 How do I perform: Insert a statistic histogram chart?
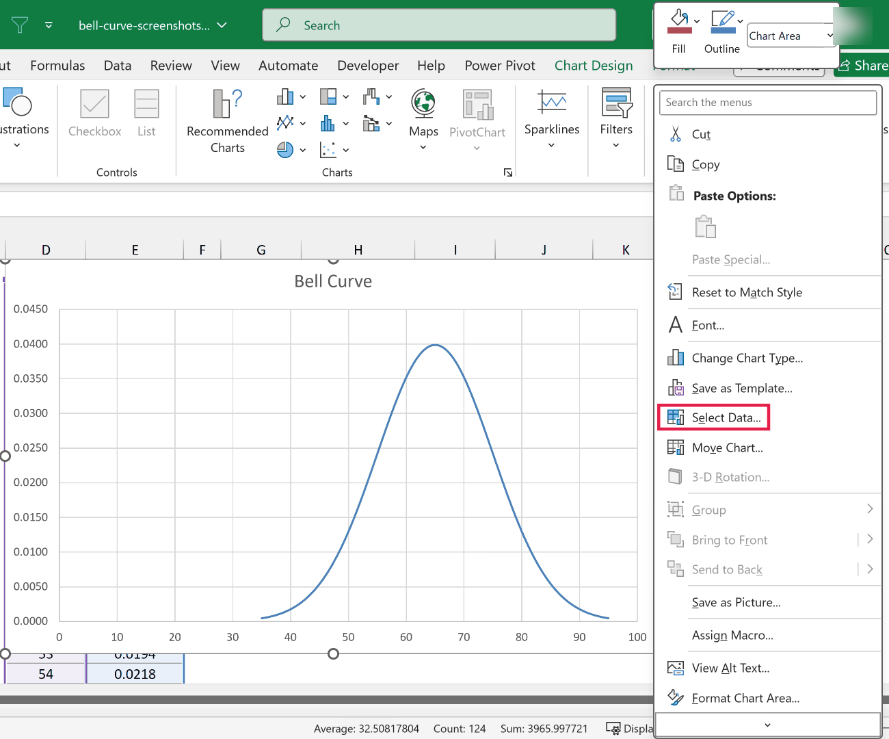(329, 123)
